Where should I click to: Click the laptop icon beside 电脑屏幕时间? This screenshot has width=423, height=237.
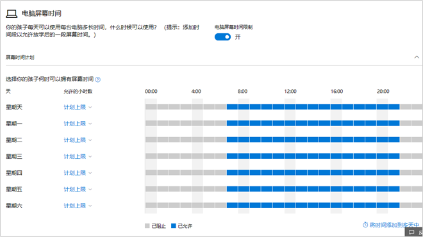pyautogui.click(x=12, y=13)
